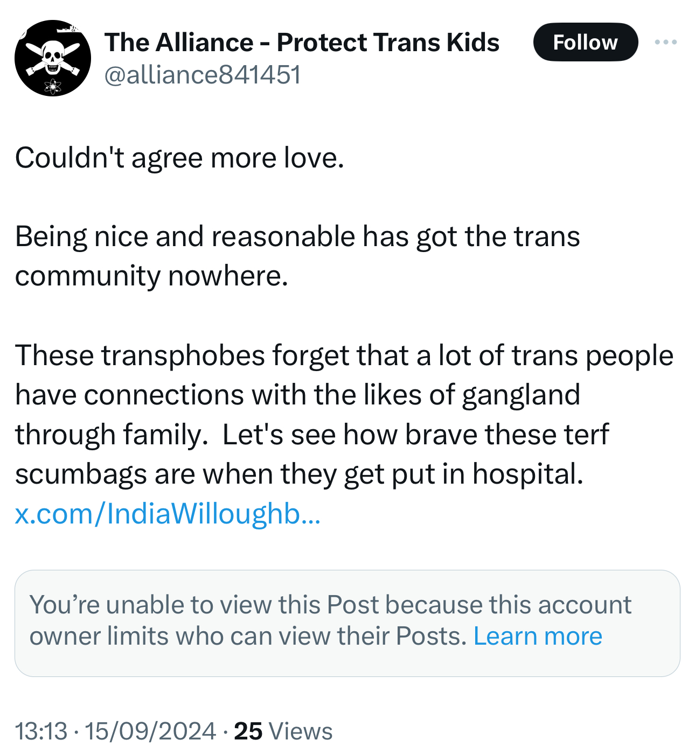Click the 25 view count number
Viewport: 695px width, 754px height.
click(248, 731)
